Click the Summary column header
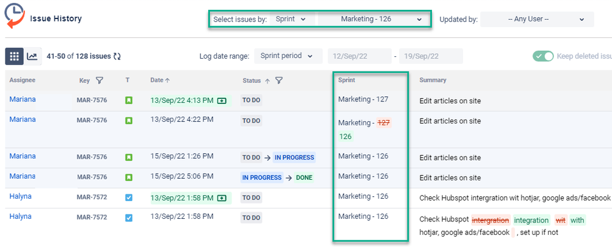The image size is (612, 247). click(x=433, y=80)
